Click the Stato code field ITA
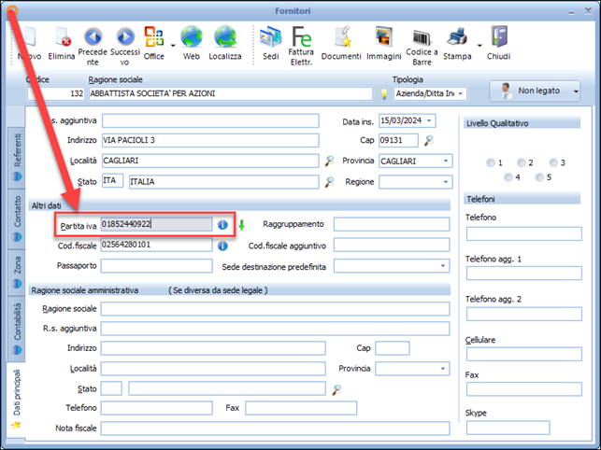 click(x=112, y=181)
